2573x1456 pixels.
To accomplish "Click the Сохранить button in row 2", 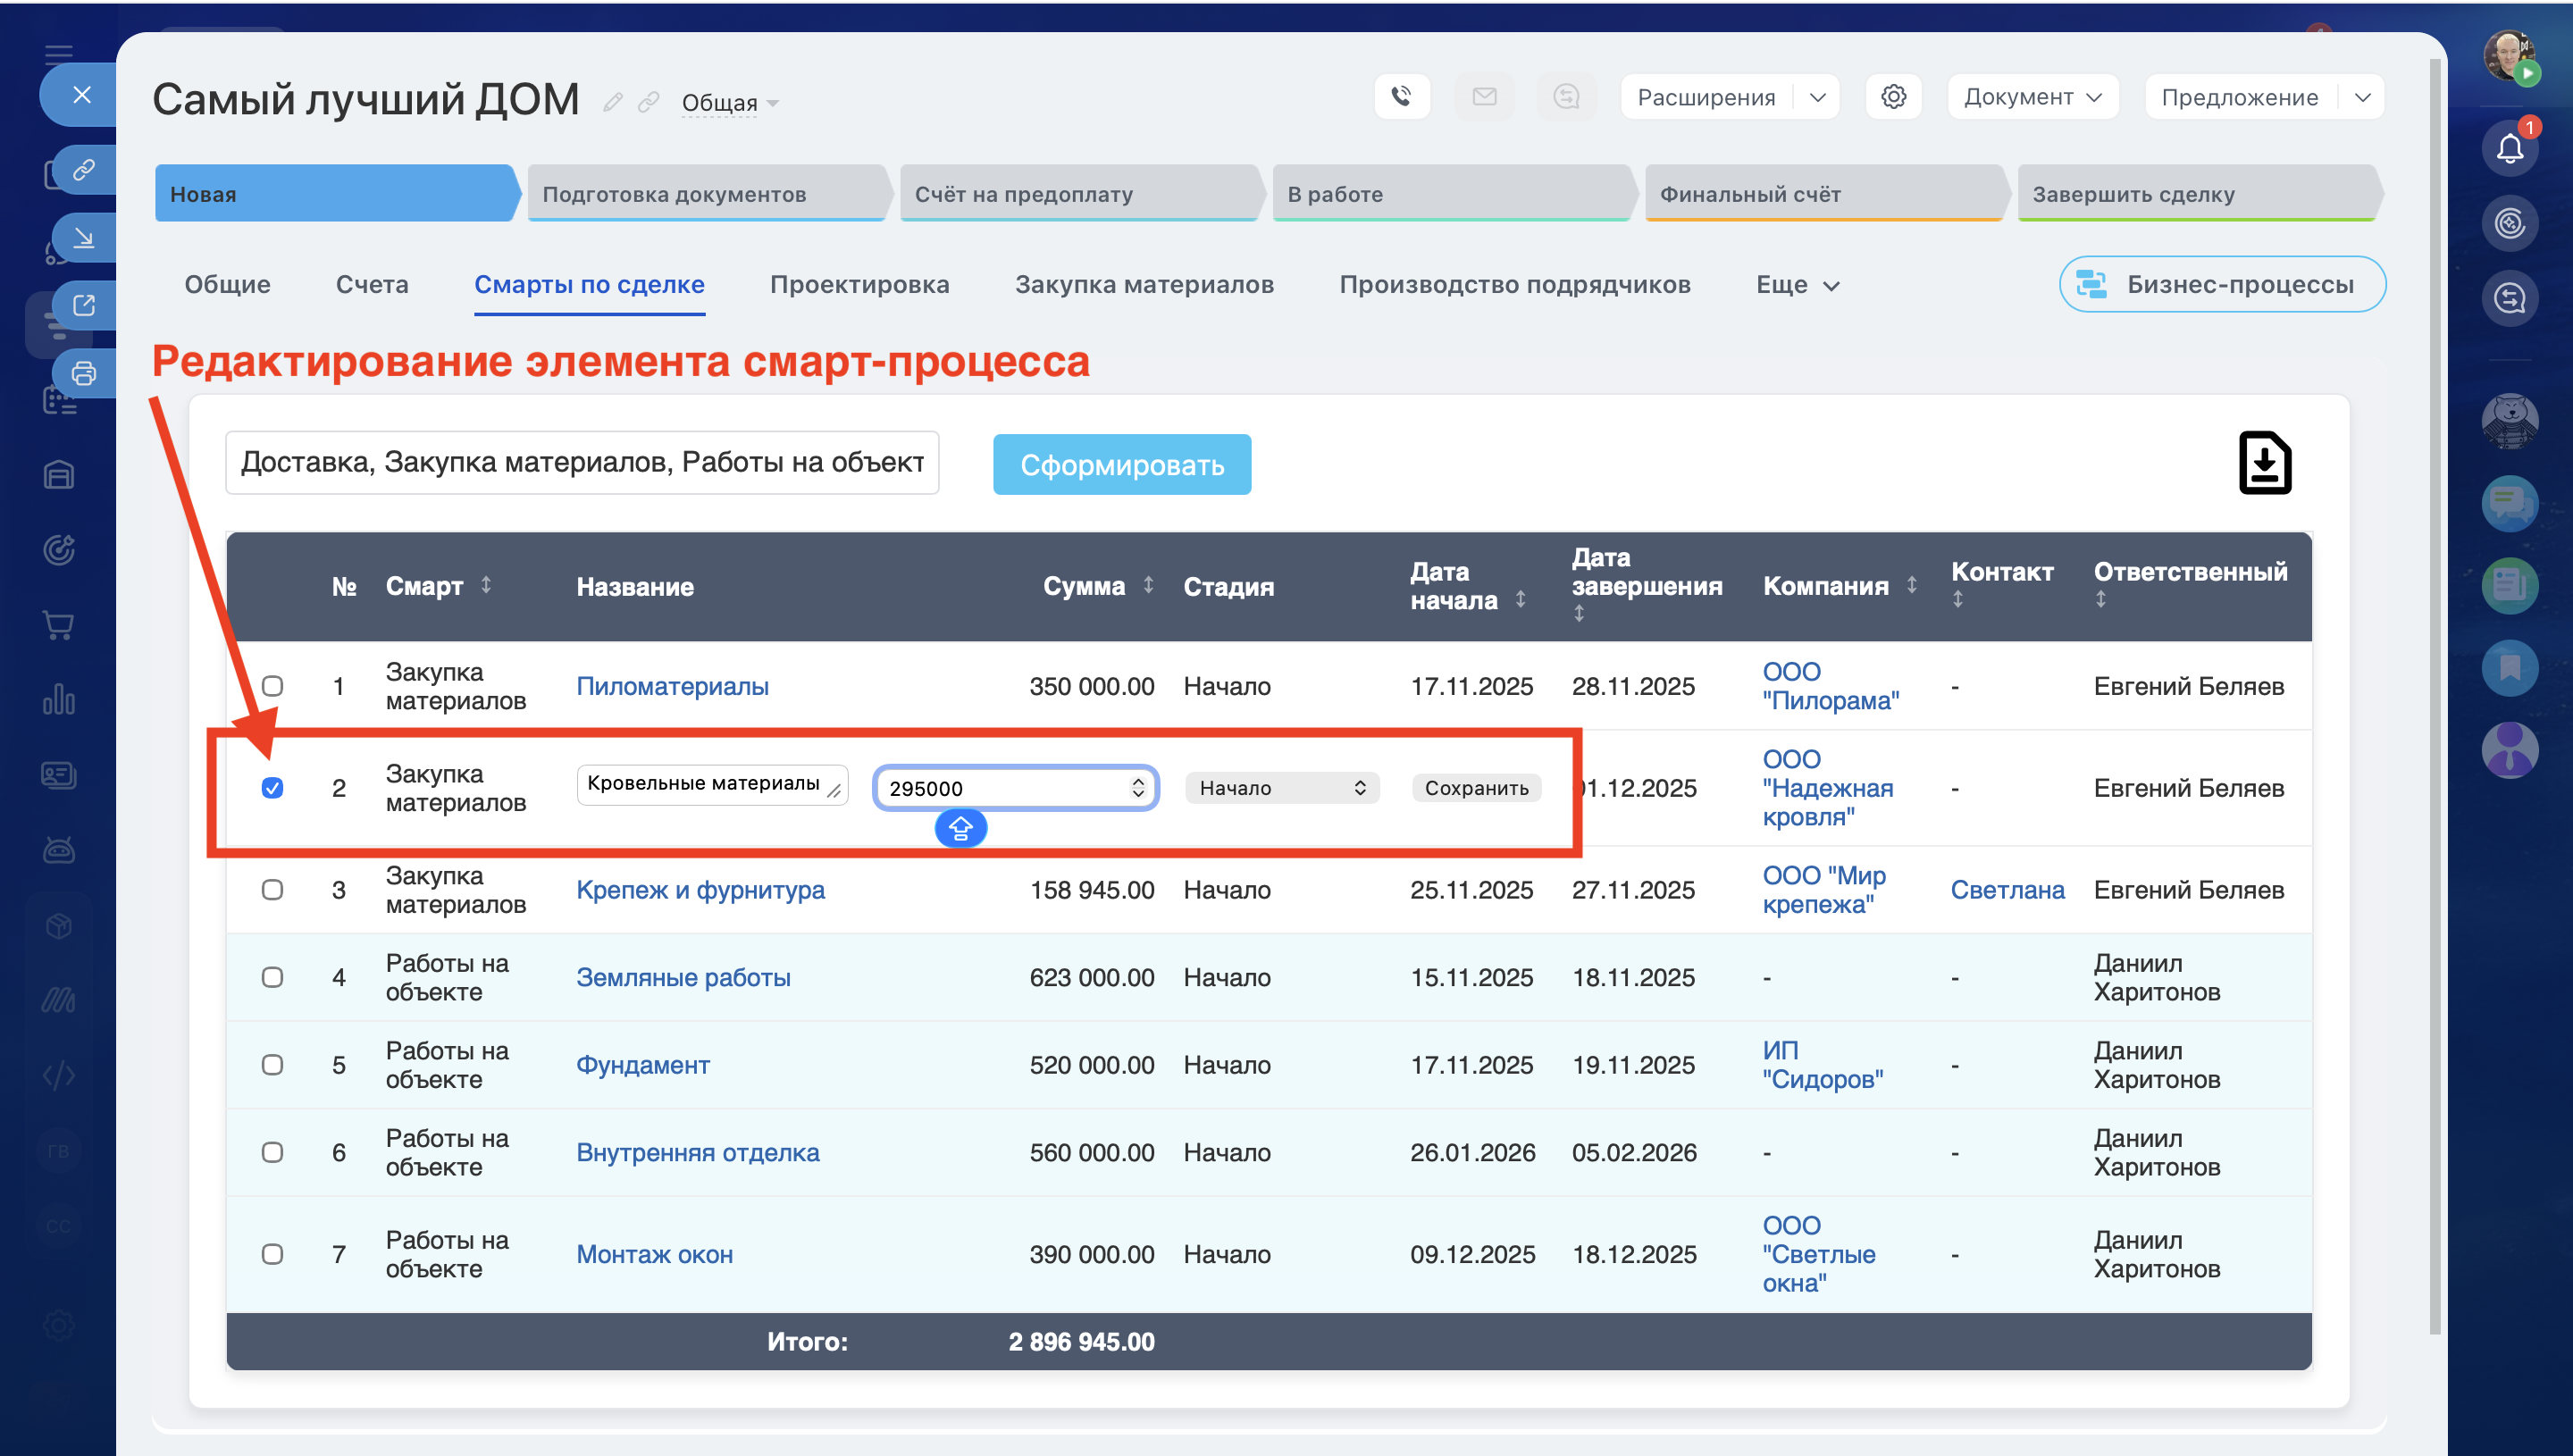I will pos(1476,788).
